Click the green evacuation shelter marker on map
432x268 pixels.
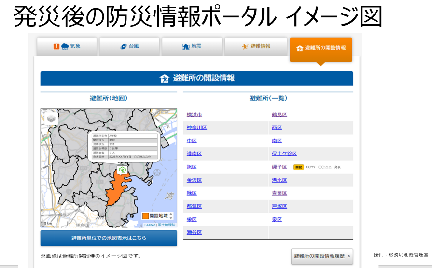(123, 170)
